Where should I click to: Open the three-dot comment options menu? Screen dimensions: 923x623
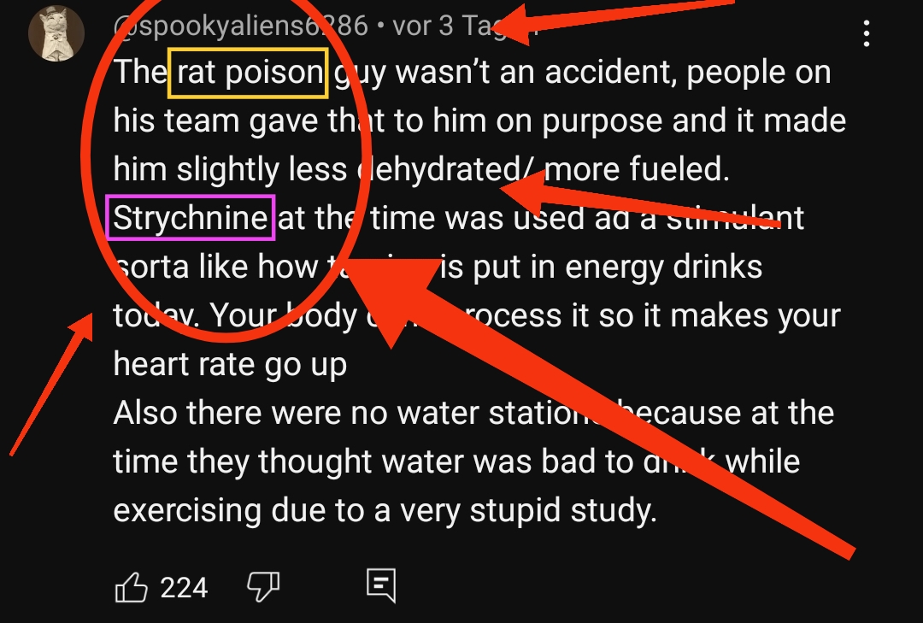pos(866,33)
